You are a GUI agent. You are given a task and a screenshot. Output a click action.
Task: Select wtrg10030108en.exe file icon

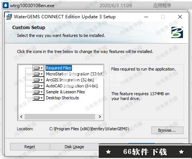(6, 6)
